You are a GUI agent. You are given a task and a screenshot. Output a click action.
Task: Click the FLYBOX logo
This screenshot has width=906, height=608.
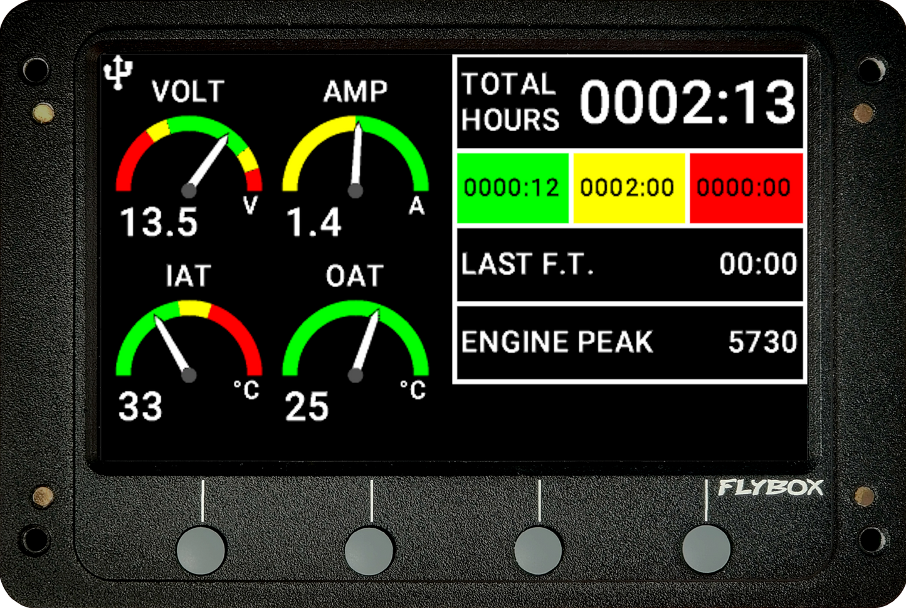point(770,488)
